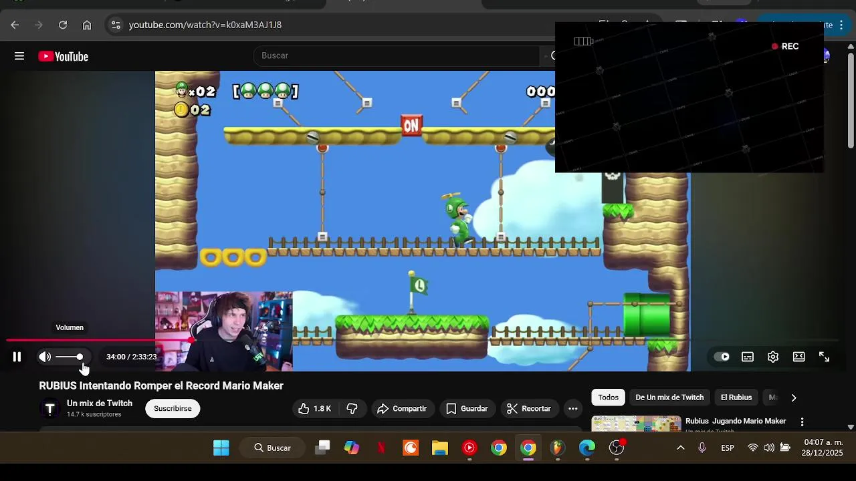
Task: Switch the ESP keyboard language
Action: 728,448
